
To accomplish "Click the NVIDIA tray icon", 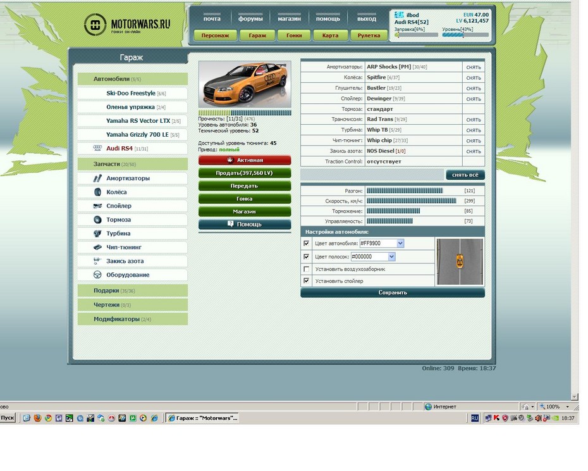I will click(555, 418).
